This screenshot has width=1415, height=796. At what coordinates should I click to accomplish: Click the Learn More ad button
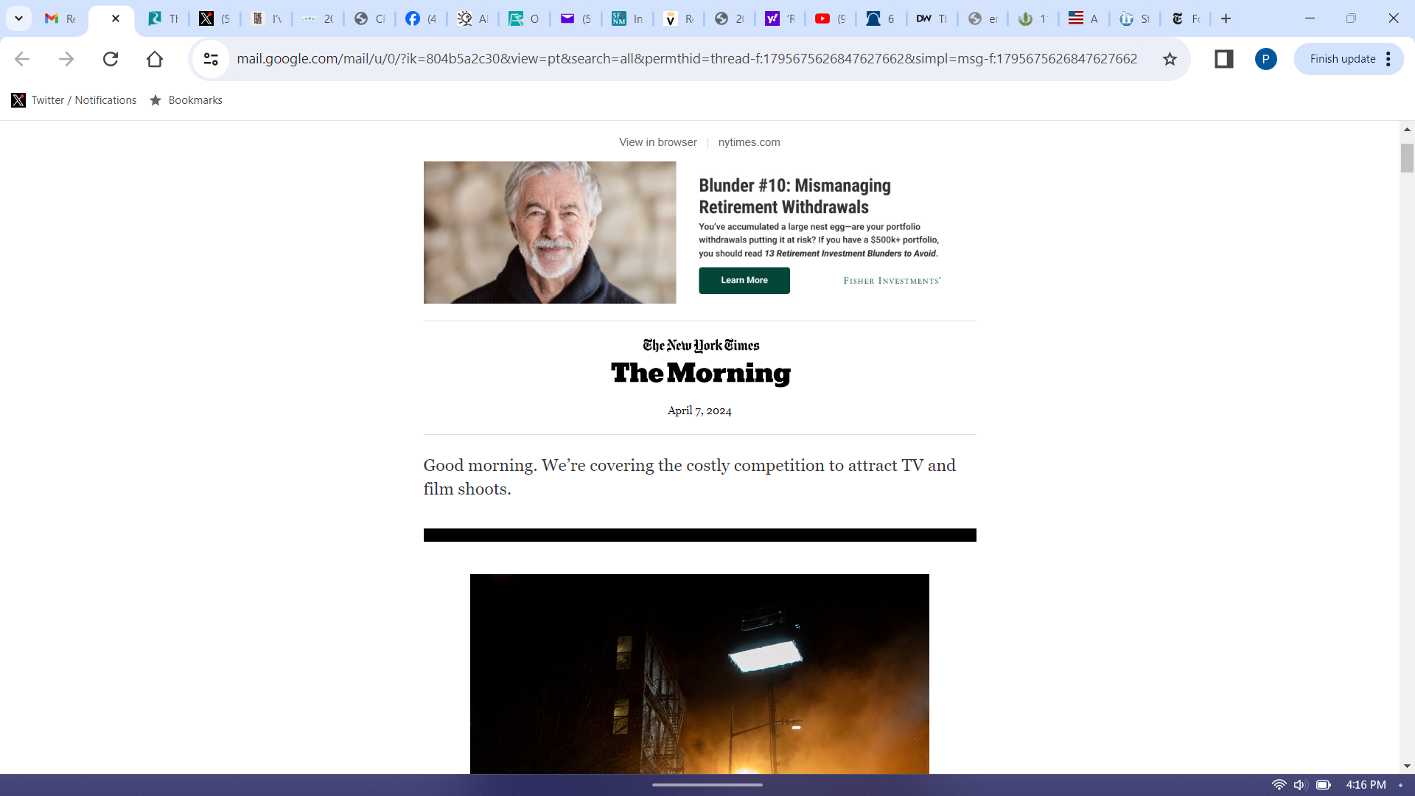click(x=744, y=280)
